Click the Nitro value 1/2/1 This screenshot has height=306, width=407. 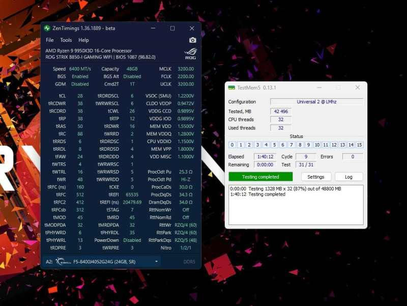[x=186, y=248]
